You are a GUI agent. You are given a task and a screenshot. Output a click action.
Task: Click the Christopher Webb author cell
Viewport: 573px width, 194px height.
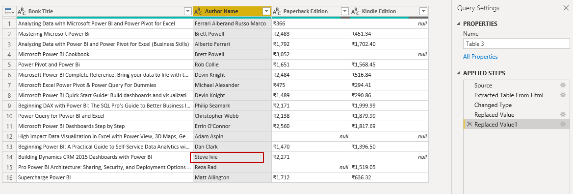pyautogui.click(x=232, y=116)
